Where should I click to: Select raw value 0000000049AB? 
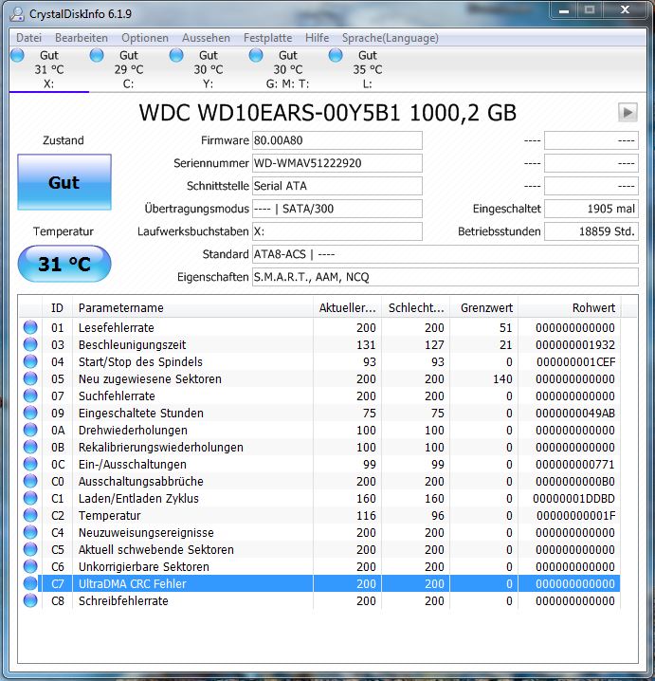click(575, 413)
